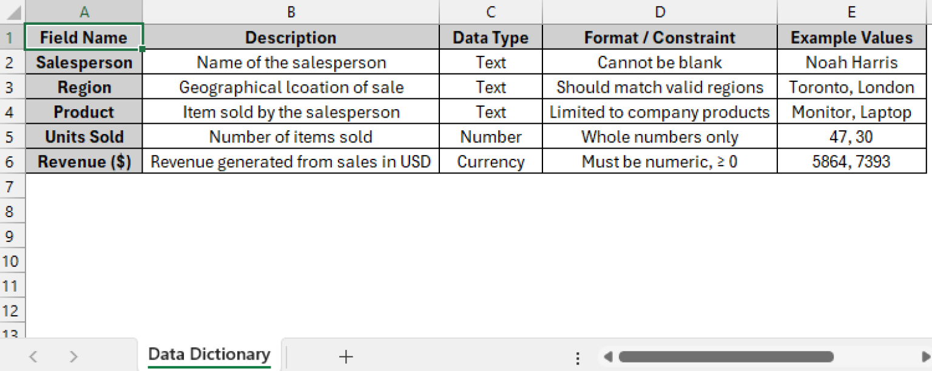Select the cell containing Currency
The height and width of the screenshot is (371, 932).
[x=490, y=161]
